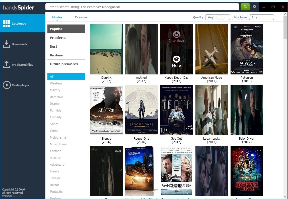288x199 pixels.
Task: Filter by Military genre
Action: [x=55, y=90]
